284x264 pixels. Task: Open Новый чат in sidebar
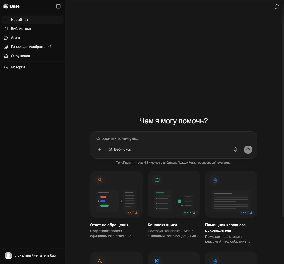pos(32,20)
